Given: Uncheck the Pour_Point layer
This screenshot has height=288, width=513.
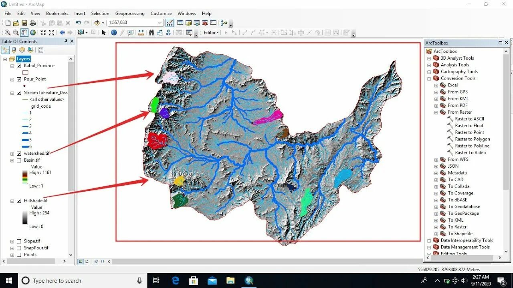Looking at the screenshot, I should tap(19, 79).
